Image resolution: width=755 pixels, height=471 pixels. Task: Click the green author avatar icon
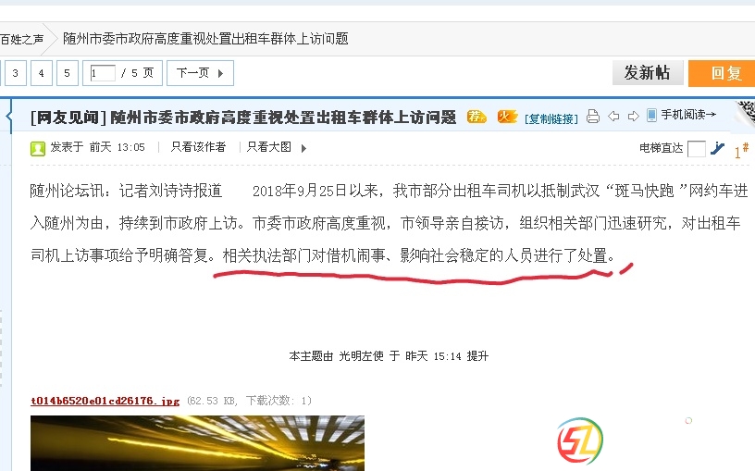[x=38, y=148]
